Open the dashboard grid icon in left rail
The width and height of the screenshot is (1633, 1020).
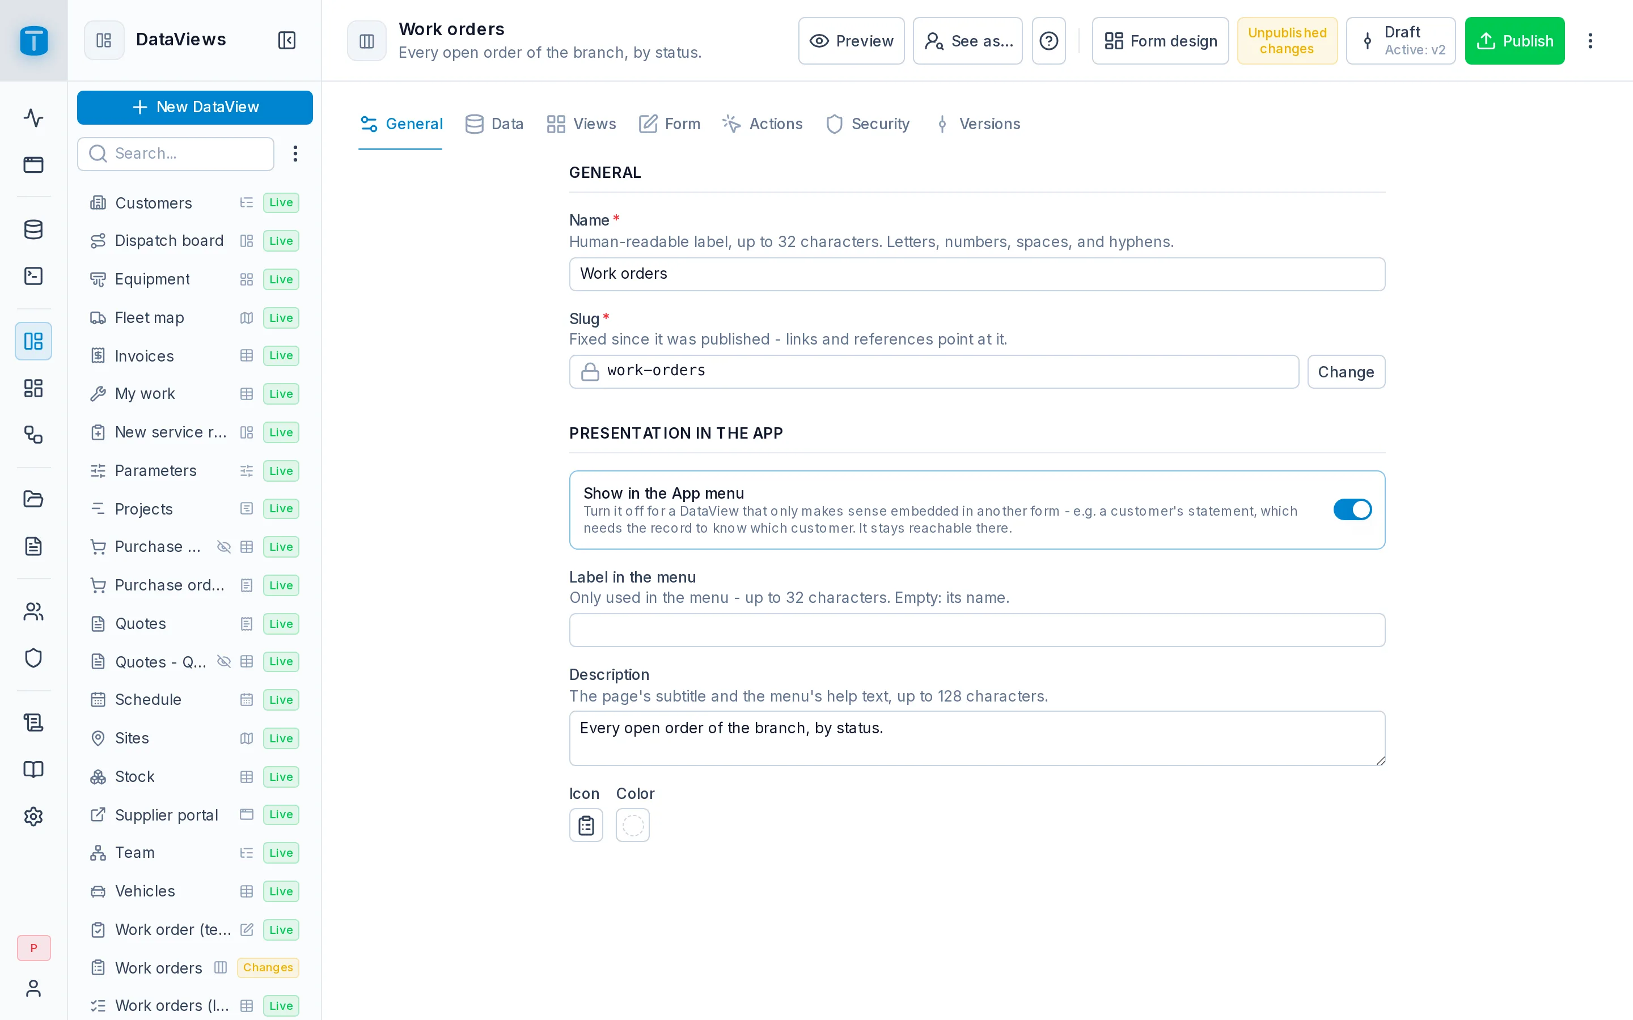pyautogui.click(x=33, y=388)
